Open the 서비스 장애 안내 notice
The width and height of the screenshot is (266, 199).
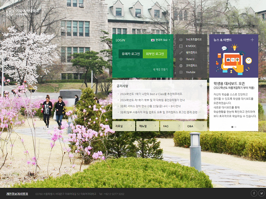150,106
